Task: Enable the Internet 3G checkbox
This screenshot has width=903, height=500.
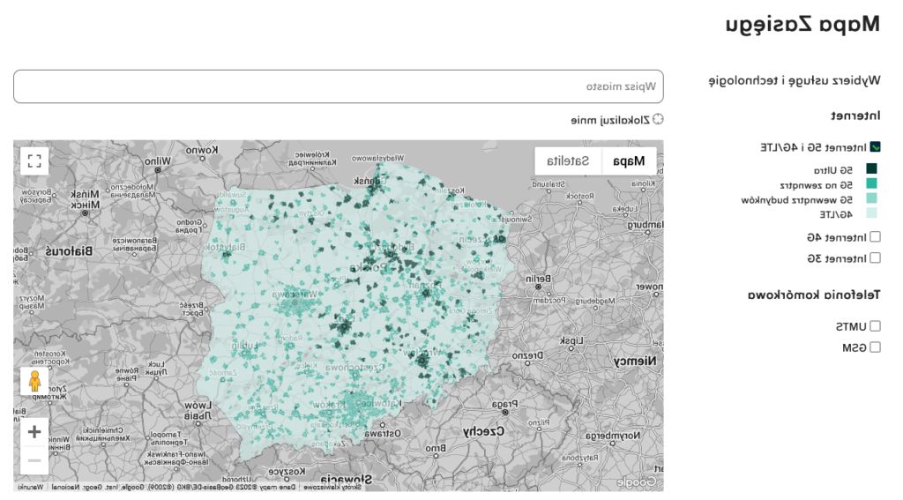Action: tap(875, 258)
